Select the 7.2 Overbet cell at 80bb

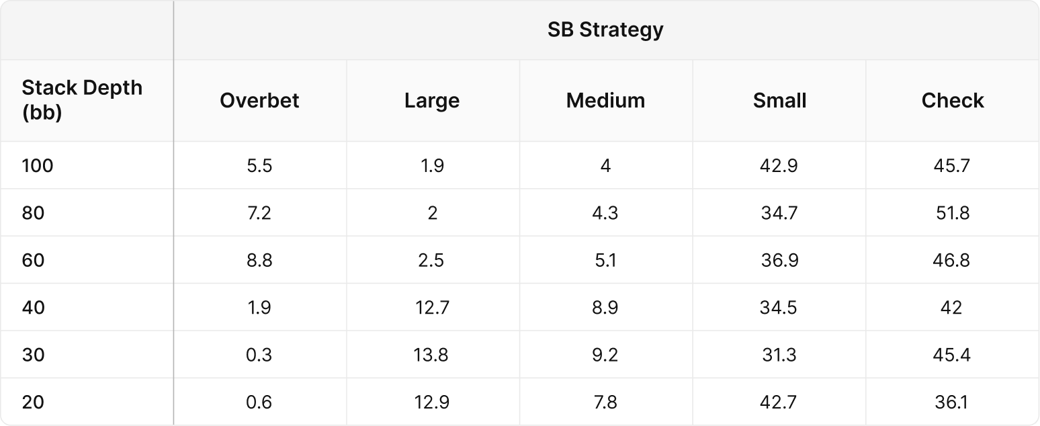[x=259, y=213]
